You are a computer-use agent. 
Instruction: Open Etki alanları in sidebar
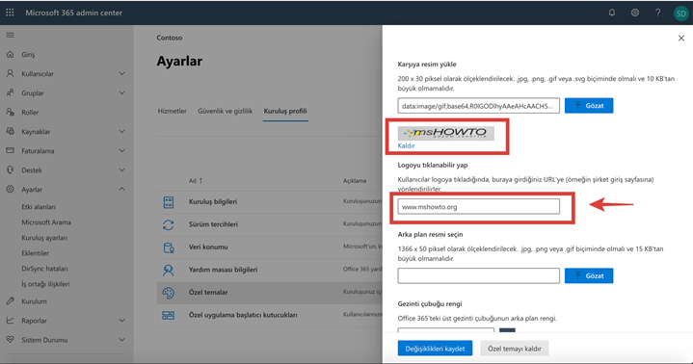click(x=39, y=207)
